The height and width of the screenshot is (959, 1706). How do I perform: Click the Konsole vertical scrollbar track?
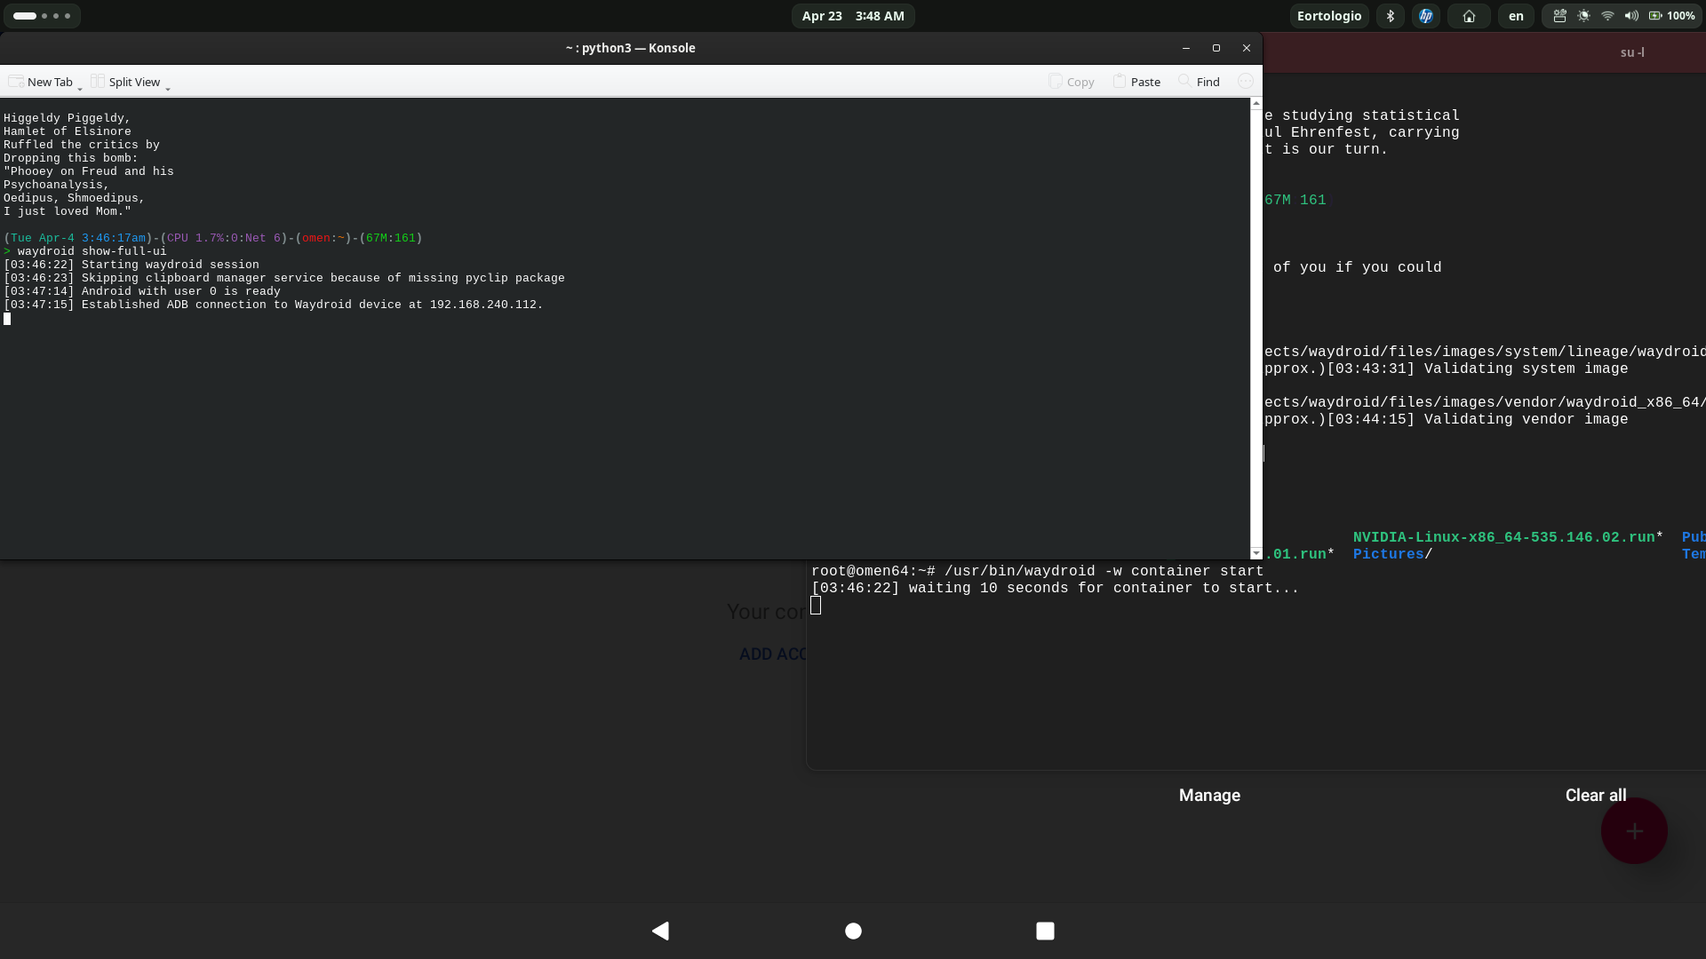(1256, 329)
